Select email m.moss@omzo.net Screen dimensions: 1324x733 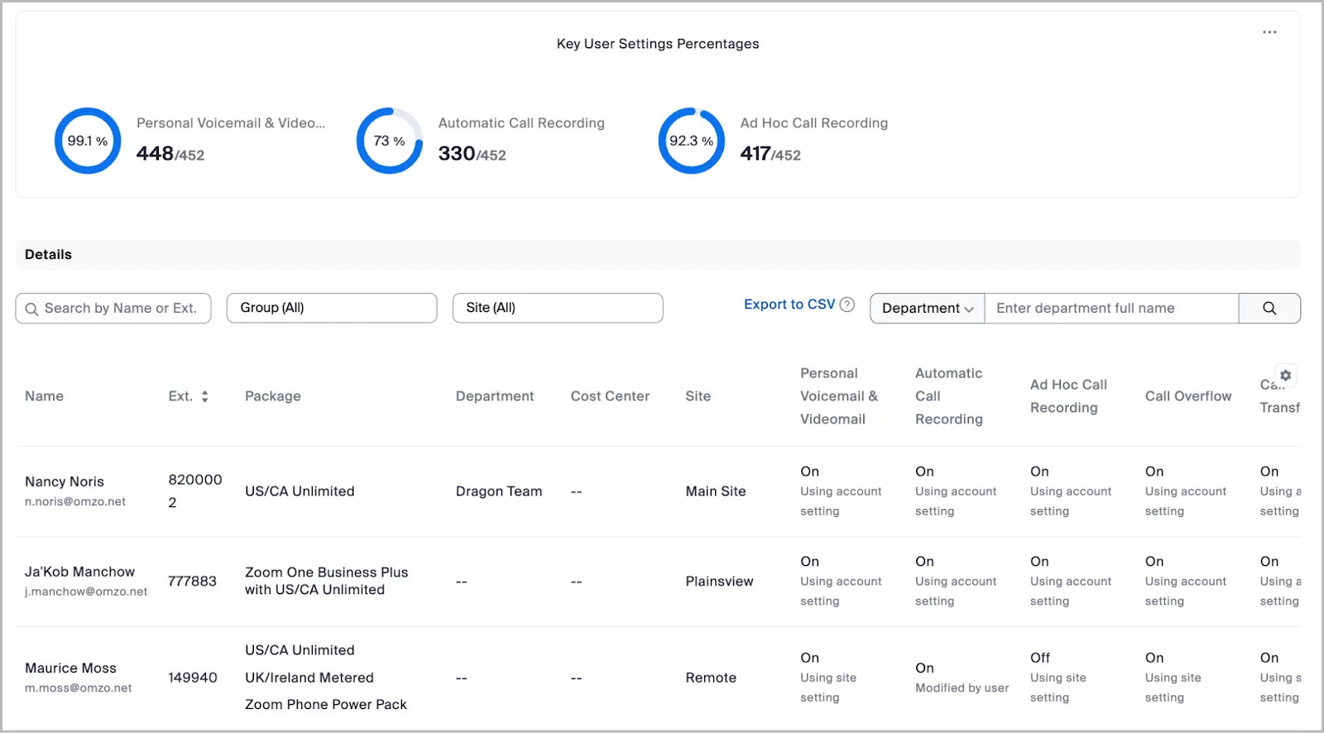(x=79, y=687)
